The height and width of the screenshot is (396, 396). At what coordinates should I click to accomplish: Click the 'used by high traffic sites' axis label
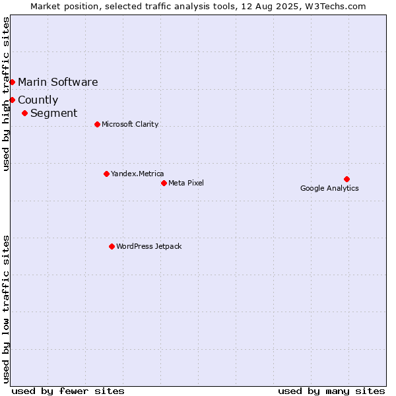(x=5, y=94)
